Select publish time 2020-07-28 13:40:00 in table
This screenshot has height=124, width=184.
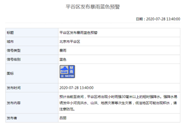click(77, 88)
